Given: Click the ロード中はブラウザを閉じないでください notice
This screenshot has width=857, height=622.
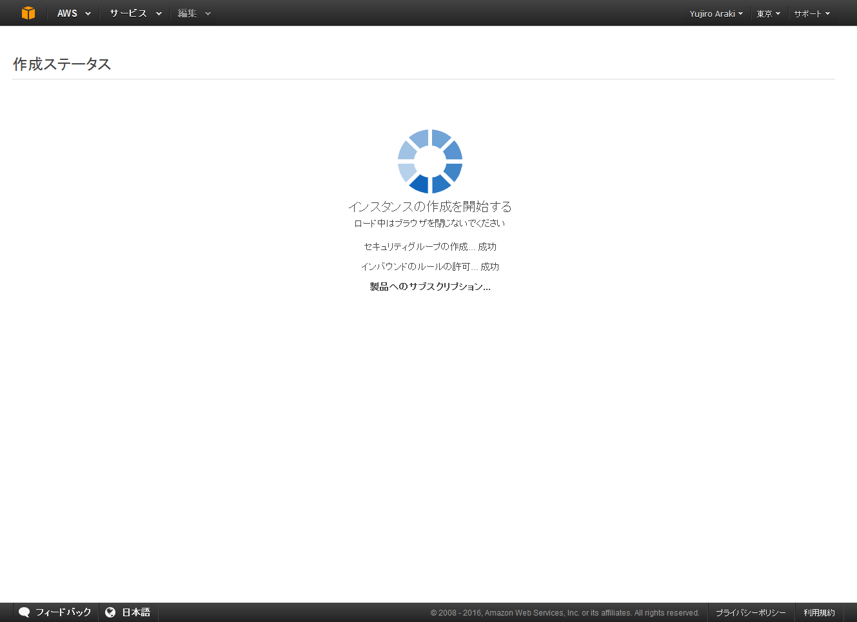Looking at the screenshot, I should [x=430, y=223].
